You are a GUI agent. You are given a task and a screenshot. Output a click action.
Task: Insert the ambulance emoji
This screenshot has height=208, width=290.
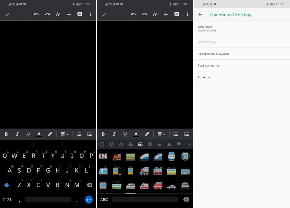coord(144,186)
